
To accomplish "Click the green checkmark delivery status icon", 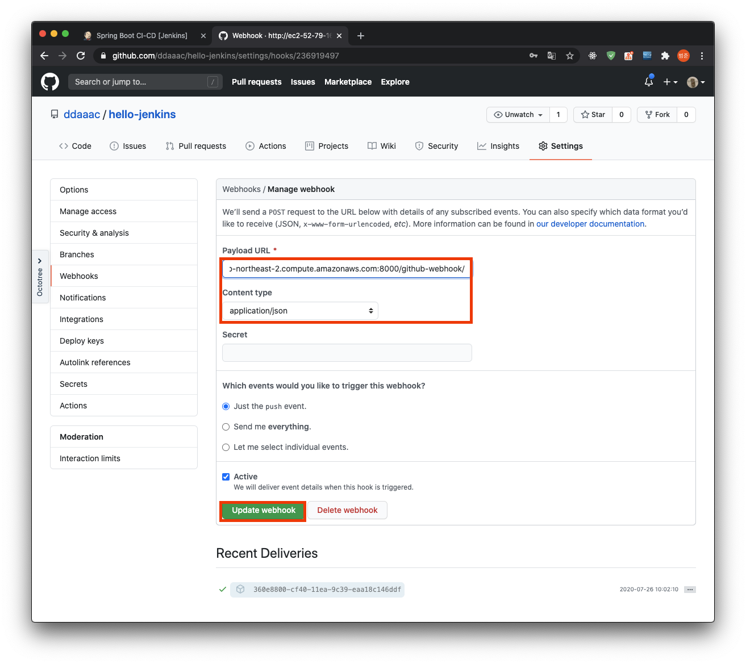I will click(x=223, y=589).
